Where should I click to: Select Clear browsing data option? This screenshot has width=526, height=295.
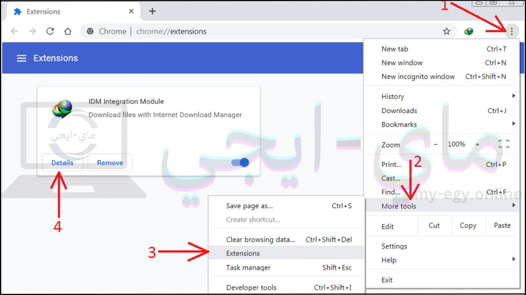[x=260, y=240]
